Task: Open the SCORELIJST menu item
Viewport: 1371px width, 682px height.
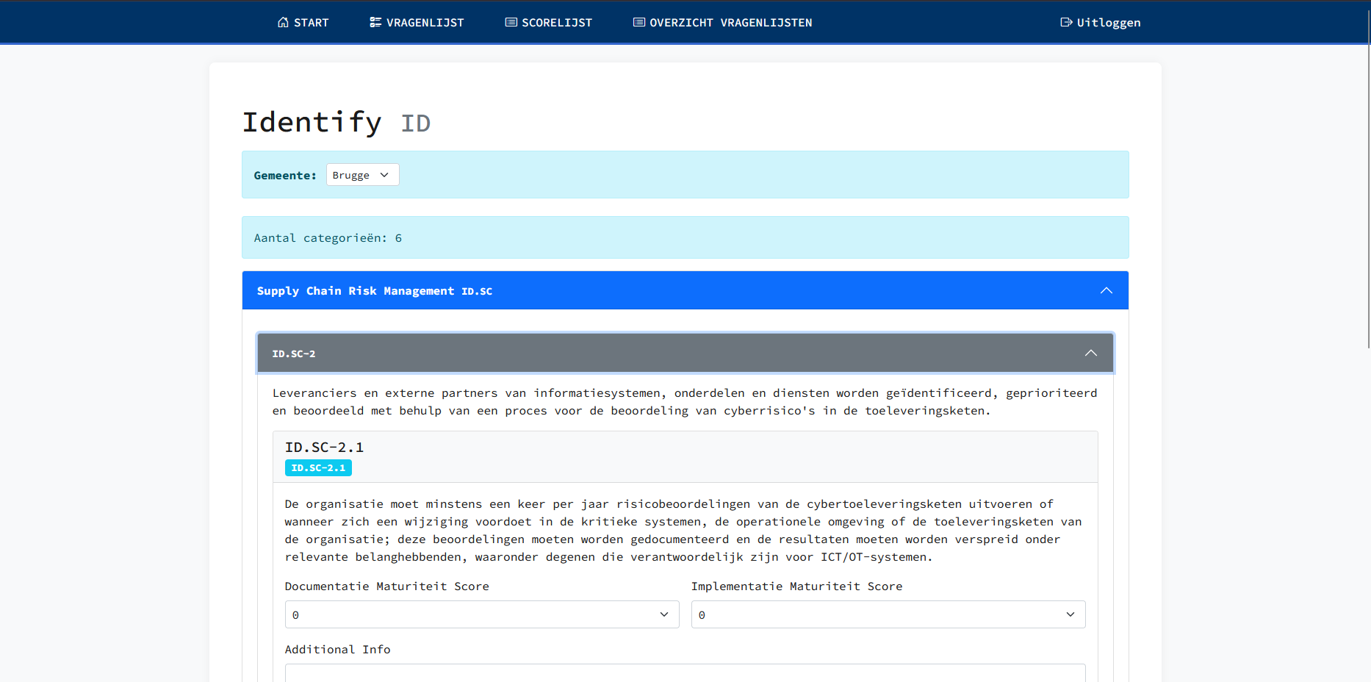Action: (556, 23)
